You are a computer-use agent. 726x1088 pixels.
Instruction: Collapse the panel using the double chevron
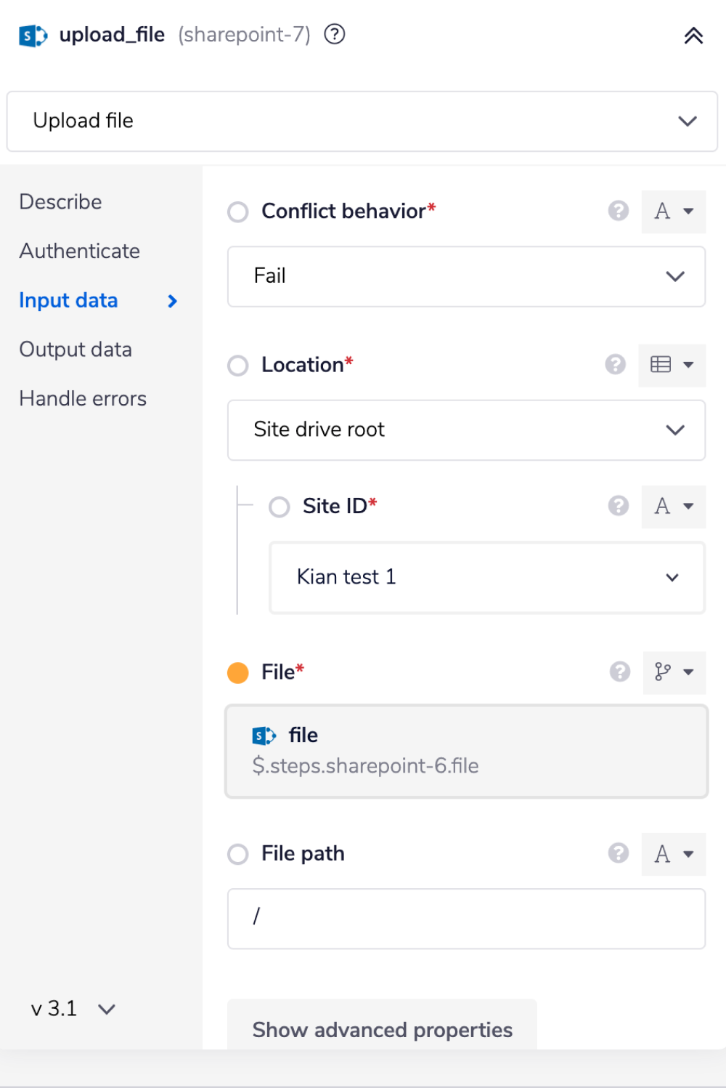pyautogui.click(x=693, y=34)
